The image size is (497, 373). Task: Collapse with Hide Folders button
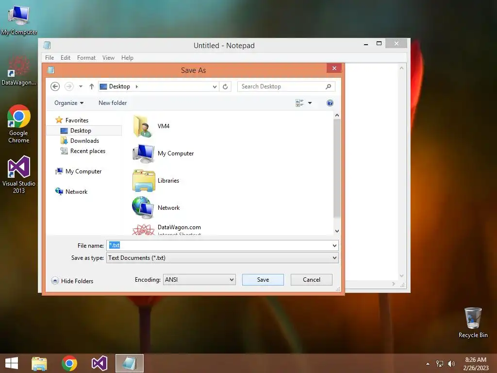[x=72, y=281]
